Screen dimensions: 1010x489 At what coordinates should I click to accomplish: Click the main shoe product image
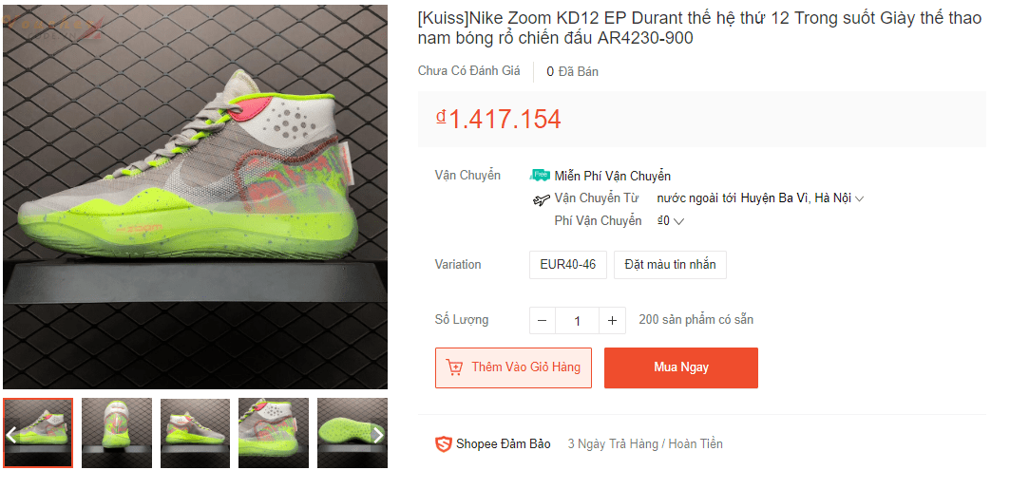pos(195,197)
